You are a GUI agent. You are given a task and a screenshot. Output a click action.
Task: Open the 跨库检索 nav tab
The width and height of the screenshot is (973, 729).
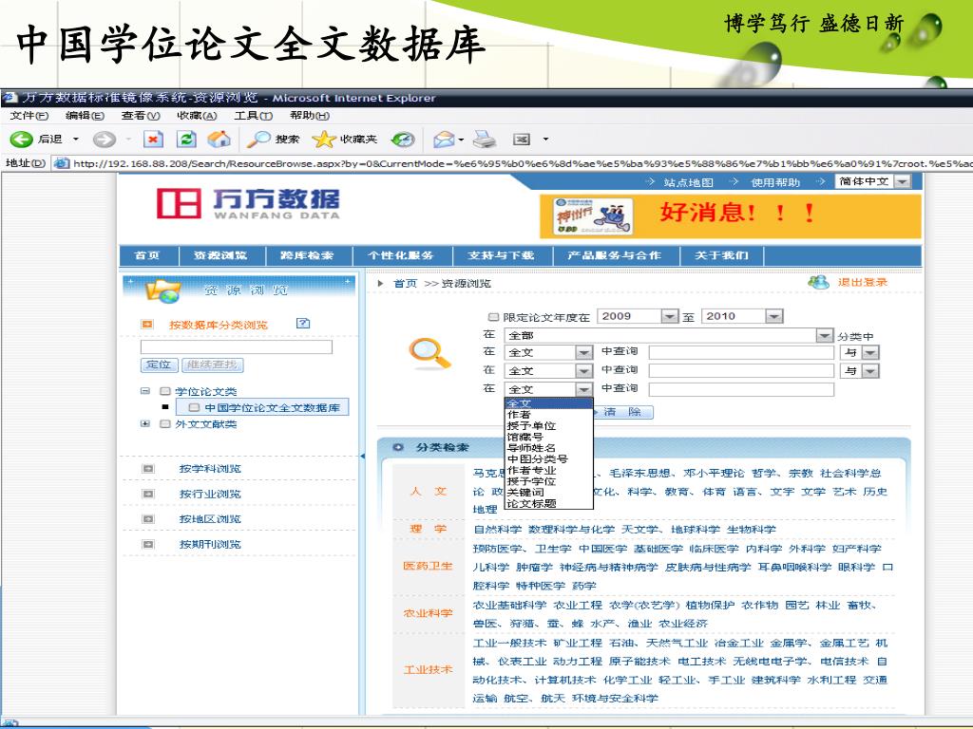pos(308,255)
